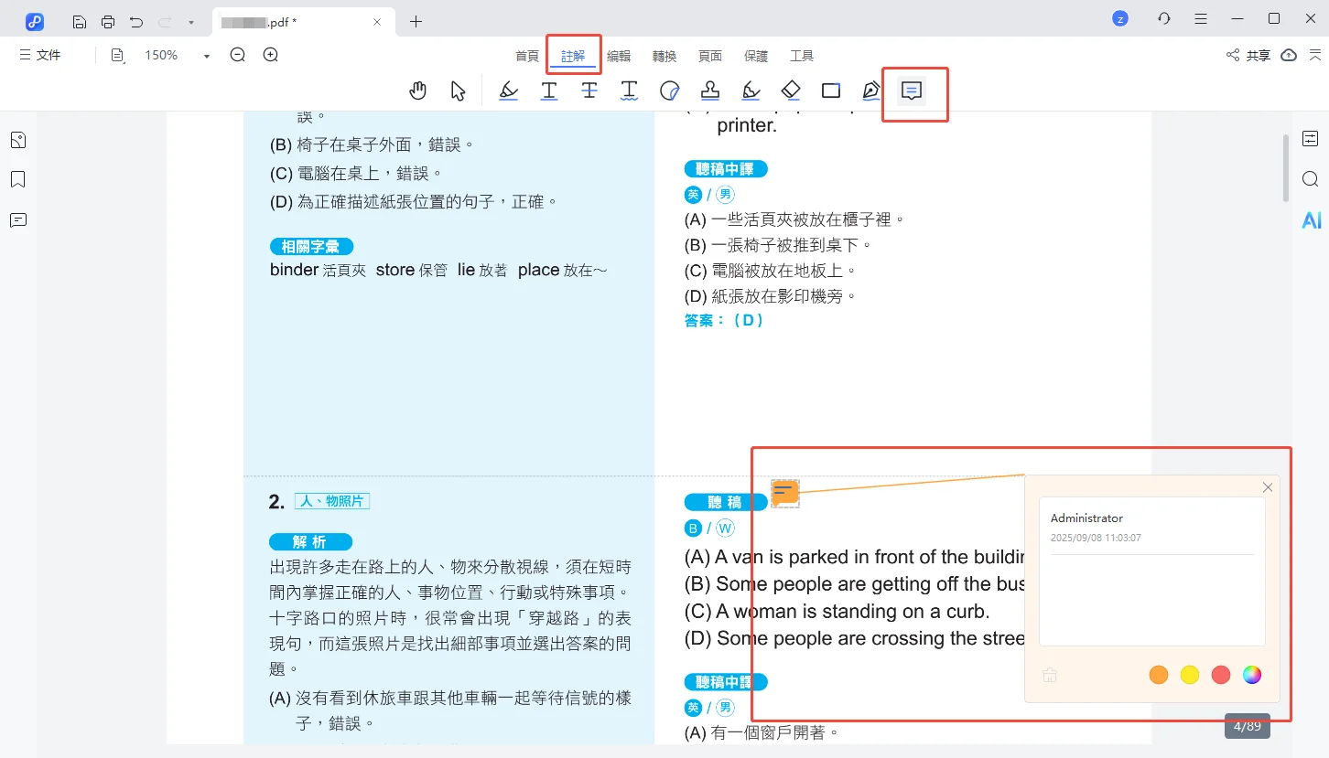Select the Hand tool for panning
1329x758 pixels.
click(417, 90)
